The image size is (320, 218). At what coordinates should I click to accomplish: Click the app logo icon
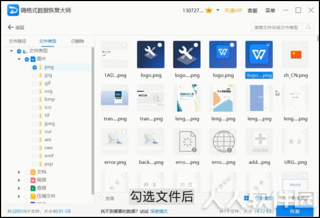pos(13,10)
